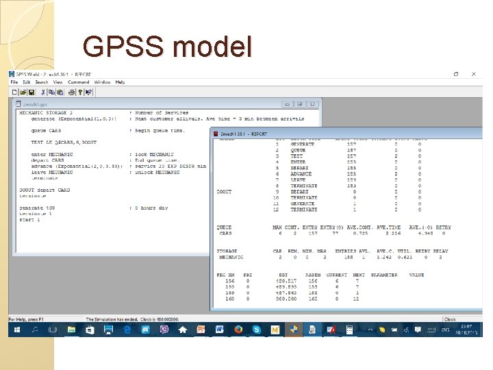The width and height of the screenshot is (493, 370).
Task: Click the Open file toolbar icon
Action: point(23,92)
